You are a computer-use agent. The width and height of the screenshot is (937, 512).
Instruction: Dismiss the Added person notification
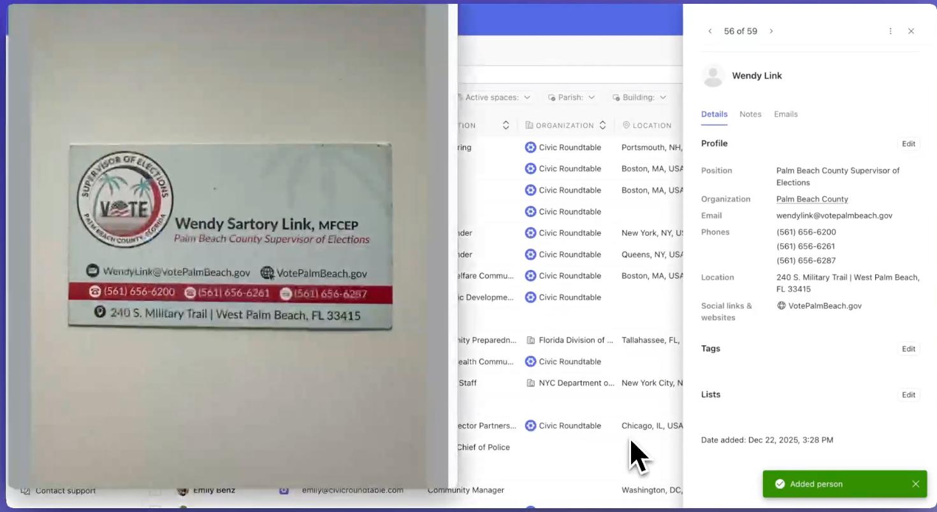coord(915,484)
